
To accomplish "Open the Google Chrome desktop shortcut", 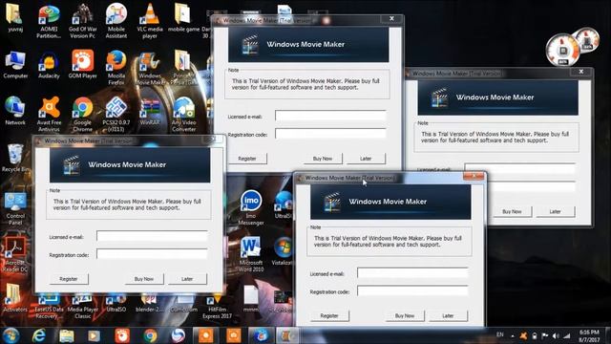I will (83, 115).
